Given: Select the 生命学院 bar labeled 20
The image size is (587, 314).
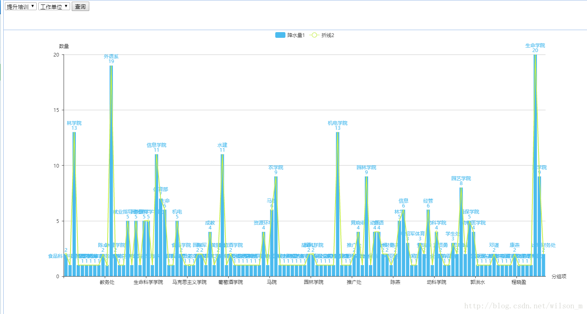Looking at the screenshot, I should coord(535,166).
